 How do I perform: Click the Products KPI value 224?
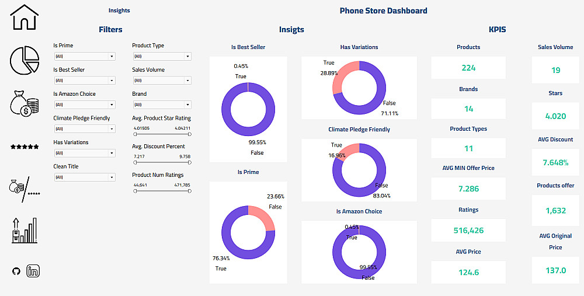coord(468,68)
